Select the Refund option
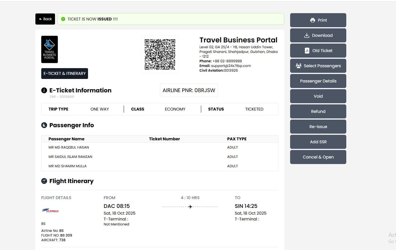Viewport: 396px width, 250px height. (318, 111)
